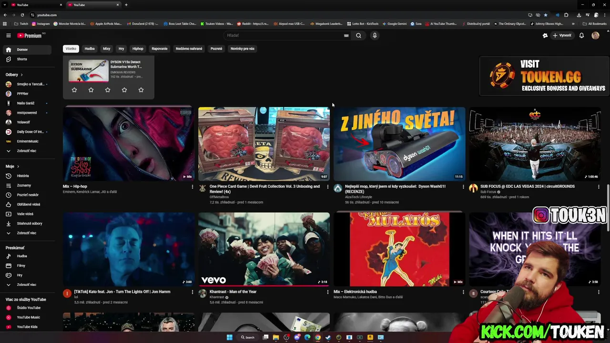610x343 pixels.
Task: Select the Hry filter chip
Action: click(122, 49)
